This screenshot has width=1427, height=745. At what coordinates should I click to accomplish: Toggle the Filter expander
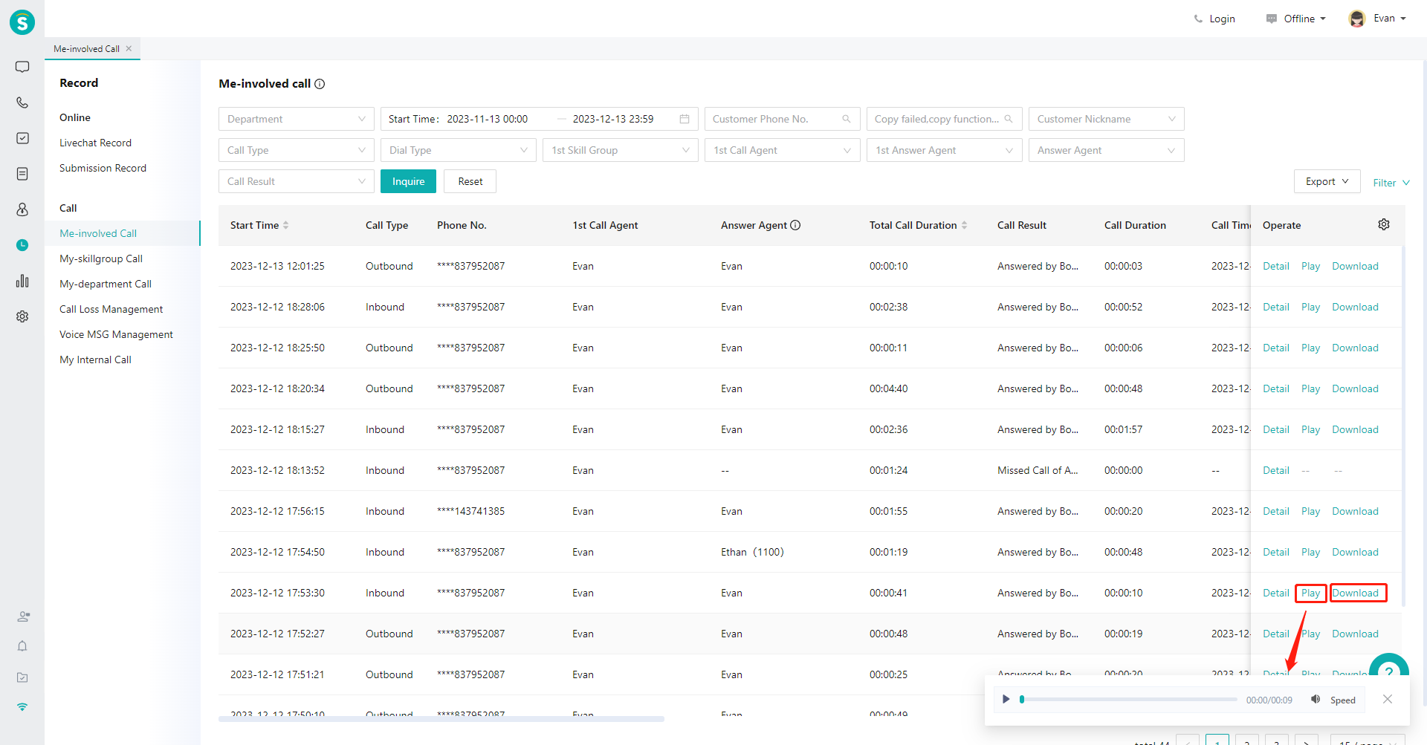(1391, 183)
